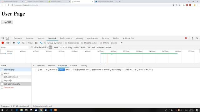Reload the page in the browser
The width and height of the screenshot is (200, 112).
tap(8, 5)
